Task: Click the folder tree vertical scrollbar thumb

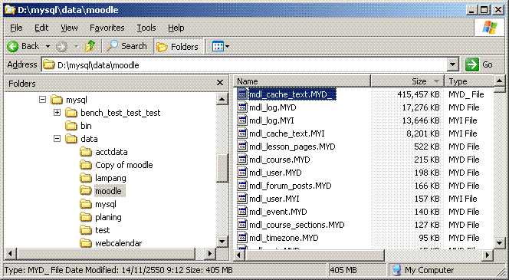Action: (x=222, y=168)
